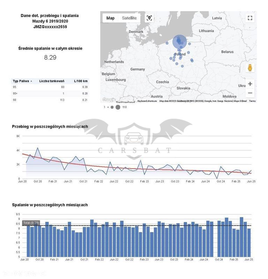Click the last bar for Jun 25

pos(249,243)
